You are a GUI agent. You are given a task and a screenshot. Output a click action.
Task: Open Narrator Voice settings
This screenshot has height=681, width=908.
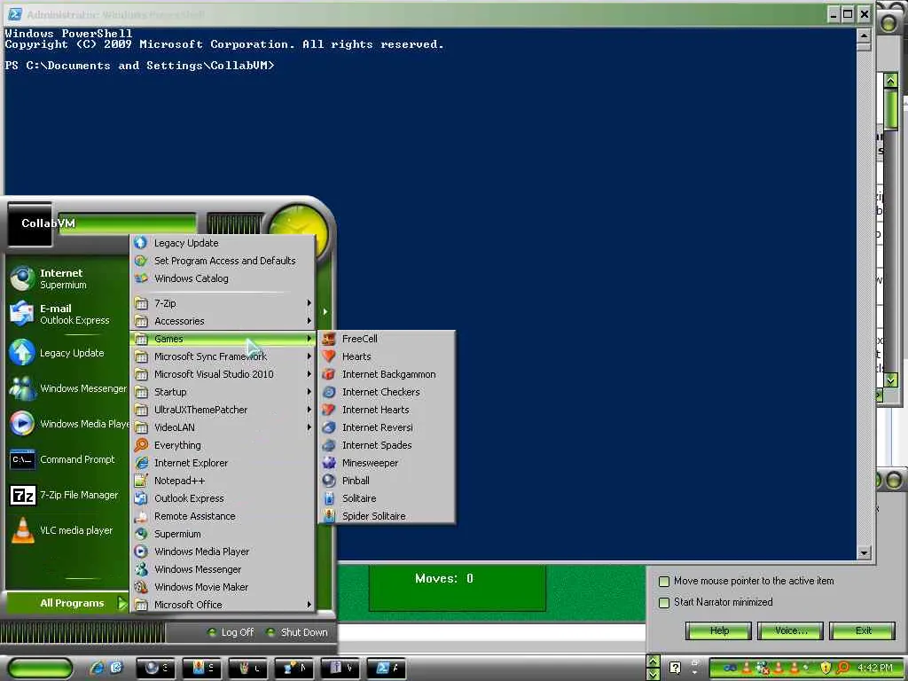(x=790, y=630)
